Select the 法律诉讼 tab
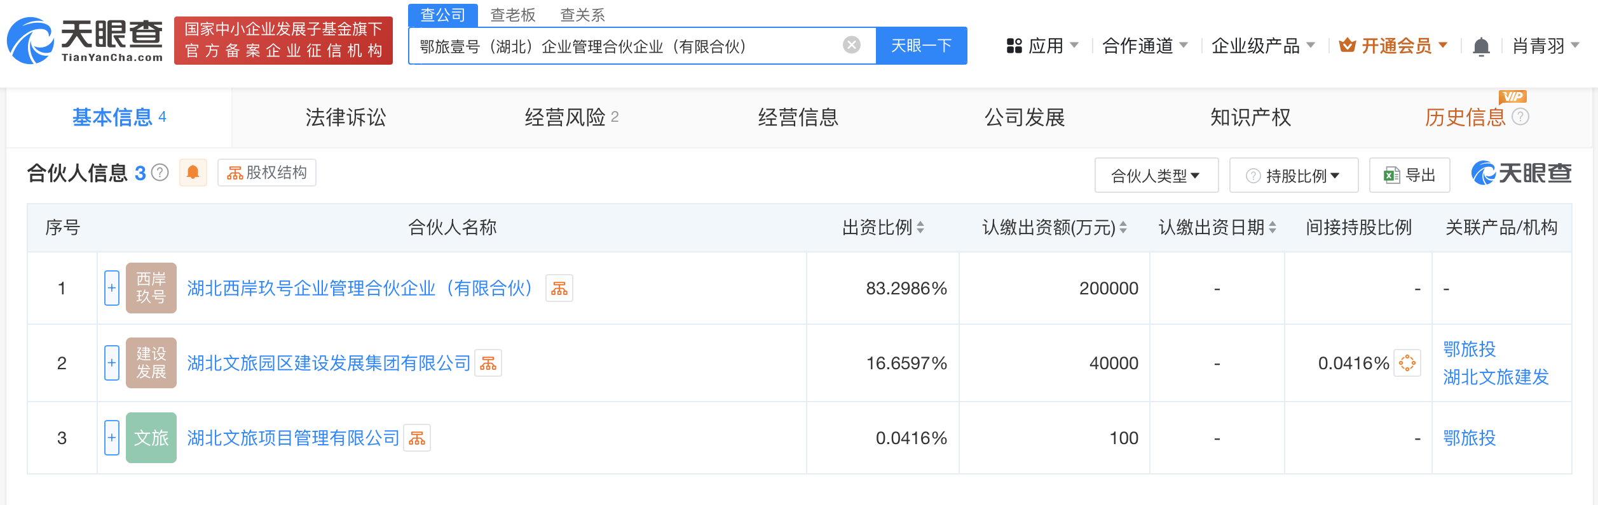This screenshot has width=1598, height=505. 346,117
